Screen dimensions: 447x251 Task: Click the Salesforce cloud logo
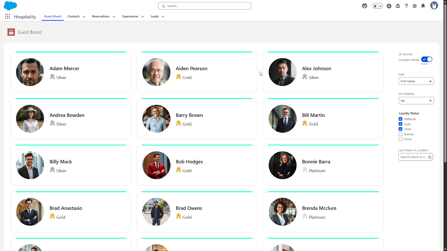[x=10, y=6]
